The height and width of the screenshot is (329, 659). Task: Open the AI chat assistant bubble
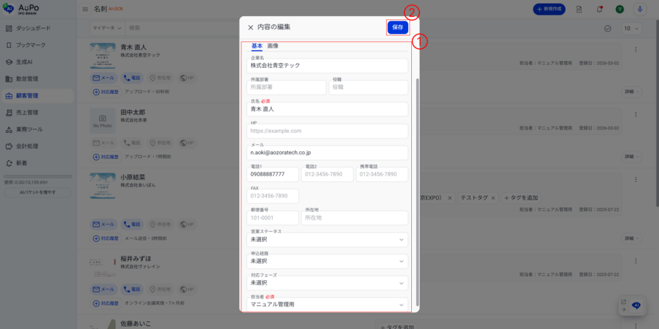pos(636,305)
